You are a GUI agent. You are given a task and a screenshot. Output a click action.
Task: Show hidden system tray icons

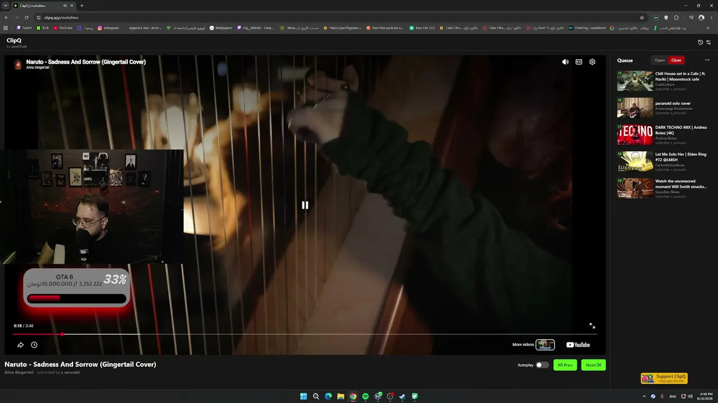tap(644, 396)
